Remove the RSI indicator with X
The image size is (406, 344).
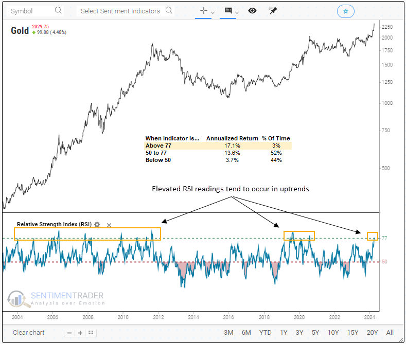[109, 225]
